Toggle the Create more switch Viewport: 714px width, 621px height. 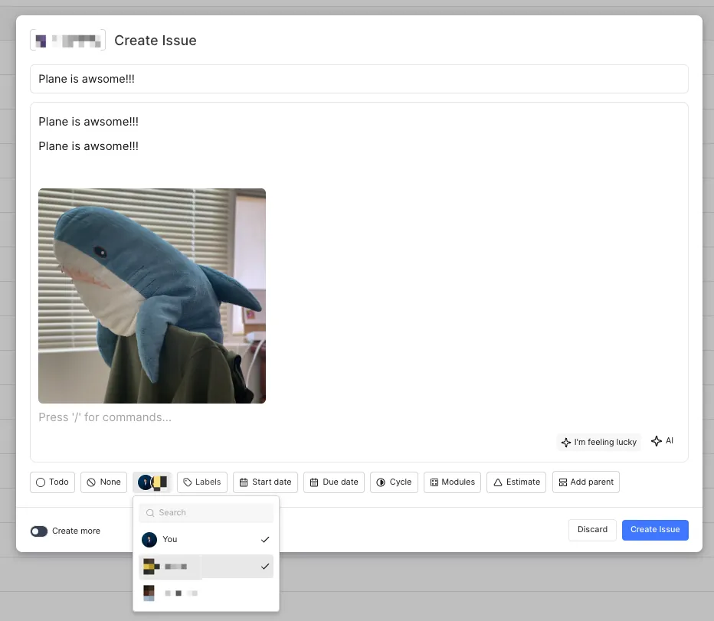click(39, 531)
